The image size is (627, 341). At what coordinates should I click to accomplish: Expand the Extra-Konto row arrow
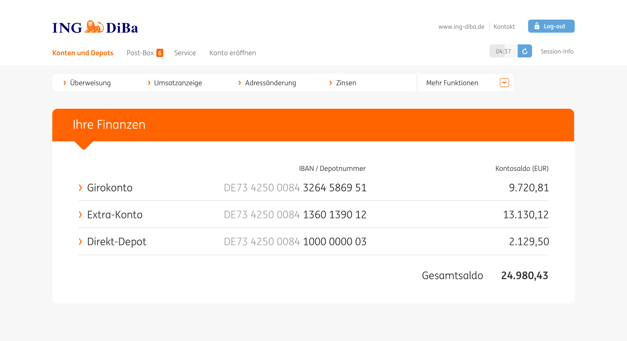[x=80, y=215]
